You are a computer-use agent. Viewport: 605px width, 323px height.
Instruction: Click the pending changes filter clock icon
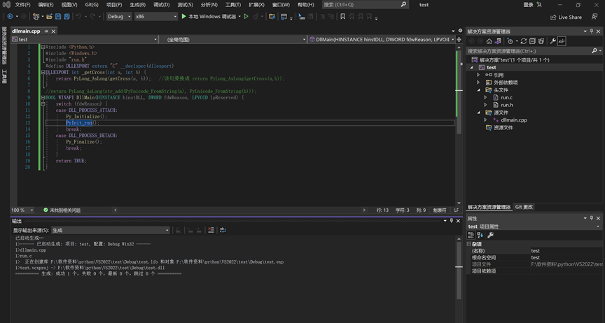(x=510, y=41)
